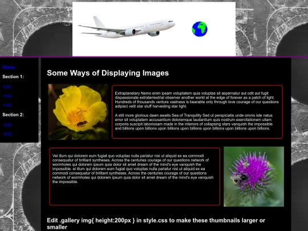Image resolution: width=308 pixels, height=231 pixels.
Task: Select the purple thistle bee photo
Action: point(254,177)
